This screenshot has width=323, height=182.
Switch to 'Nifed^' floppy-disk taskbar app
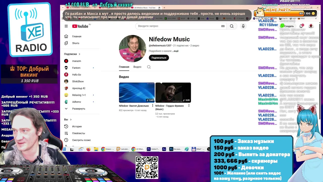[x=198, y=149]
